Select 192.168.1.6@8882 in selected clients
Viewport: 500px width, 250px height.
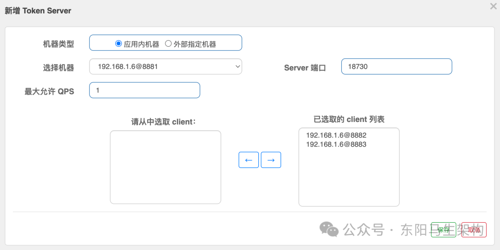tap(336, 135)
